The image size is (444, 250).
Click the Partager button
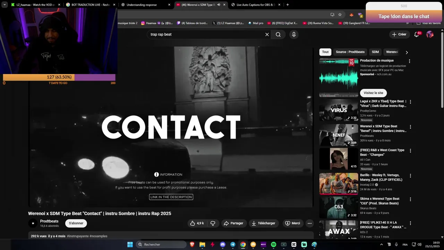pyautogui.click(x=233, y=223)
